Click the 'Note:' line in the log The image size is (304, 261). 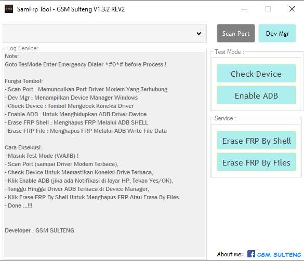click(x=11, y=56)
